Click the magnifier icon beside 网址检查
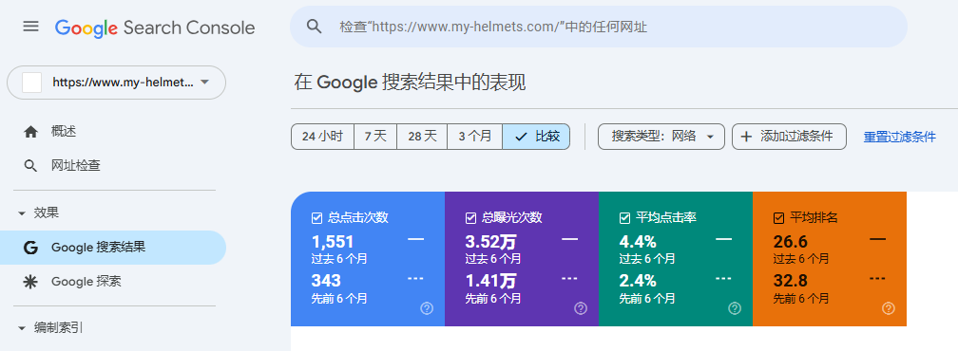Viewport: 958px width, 351px height. point(30,165)
